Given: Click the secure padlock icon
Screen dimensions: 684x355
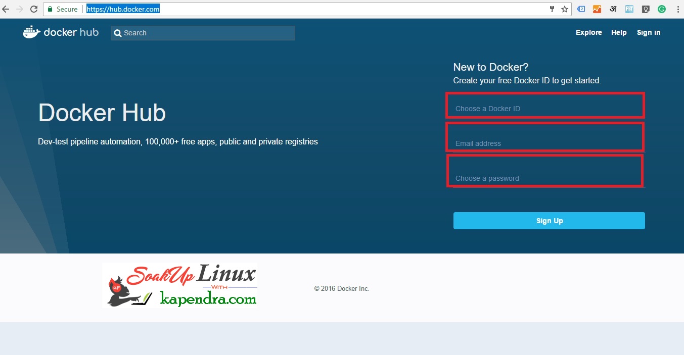Looking at the screenshot, I should [50, 9].
